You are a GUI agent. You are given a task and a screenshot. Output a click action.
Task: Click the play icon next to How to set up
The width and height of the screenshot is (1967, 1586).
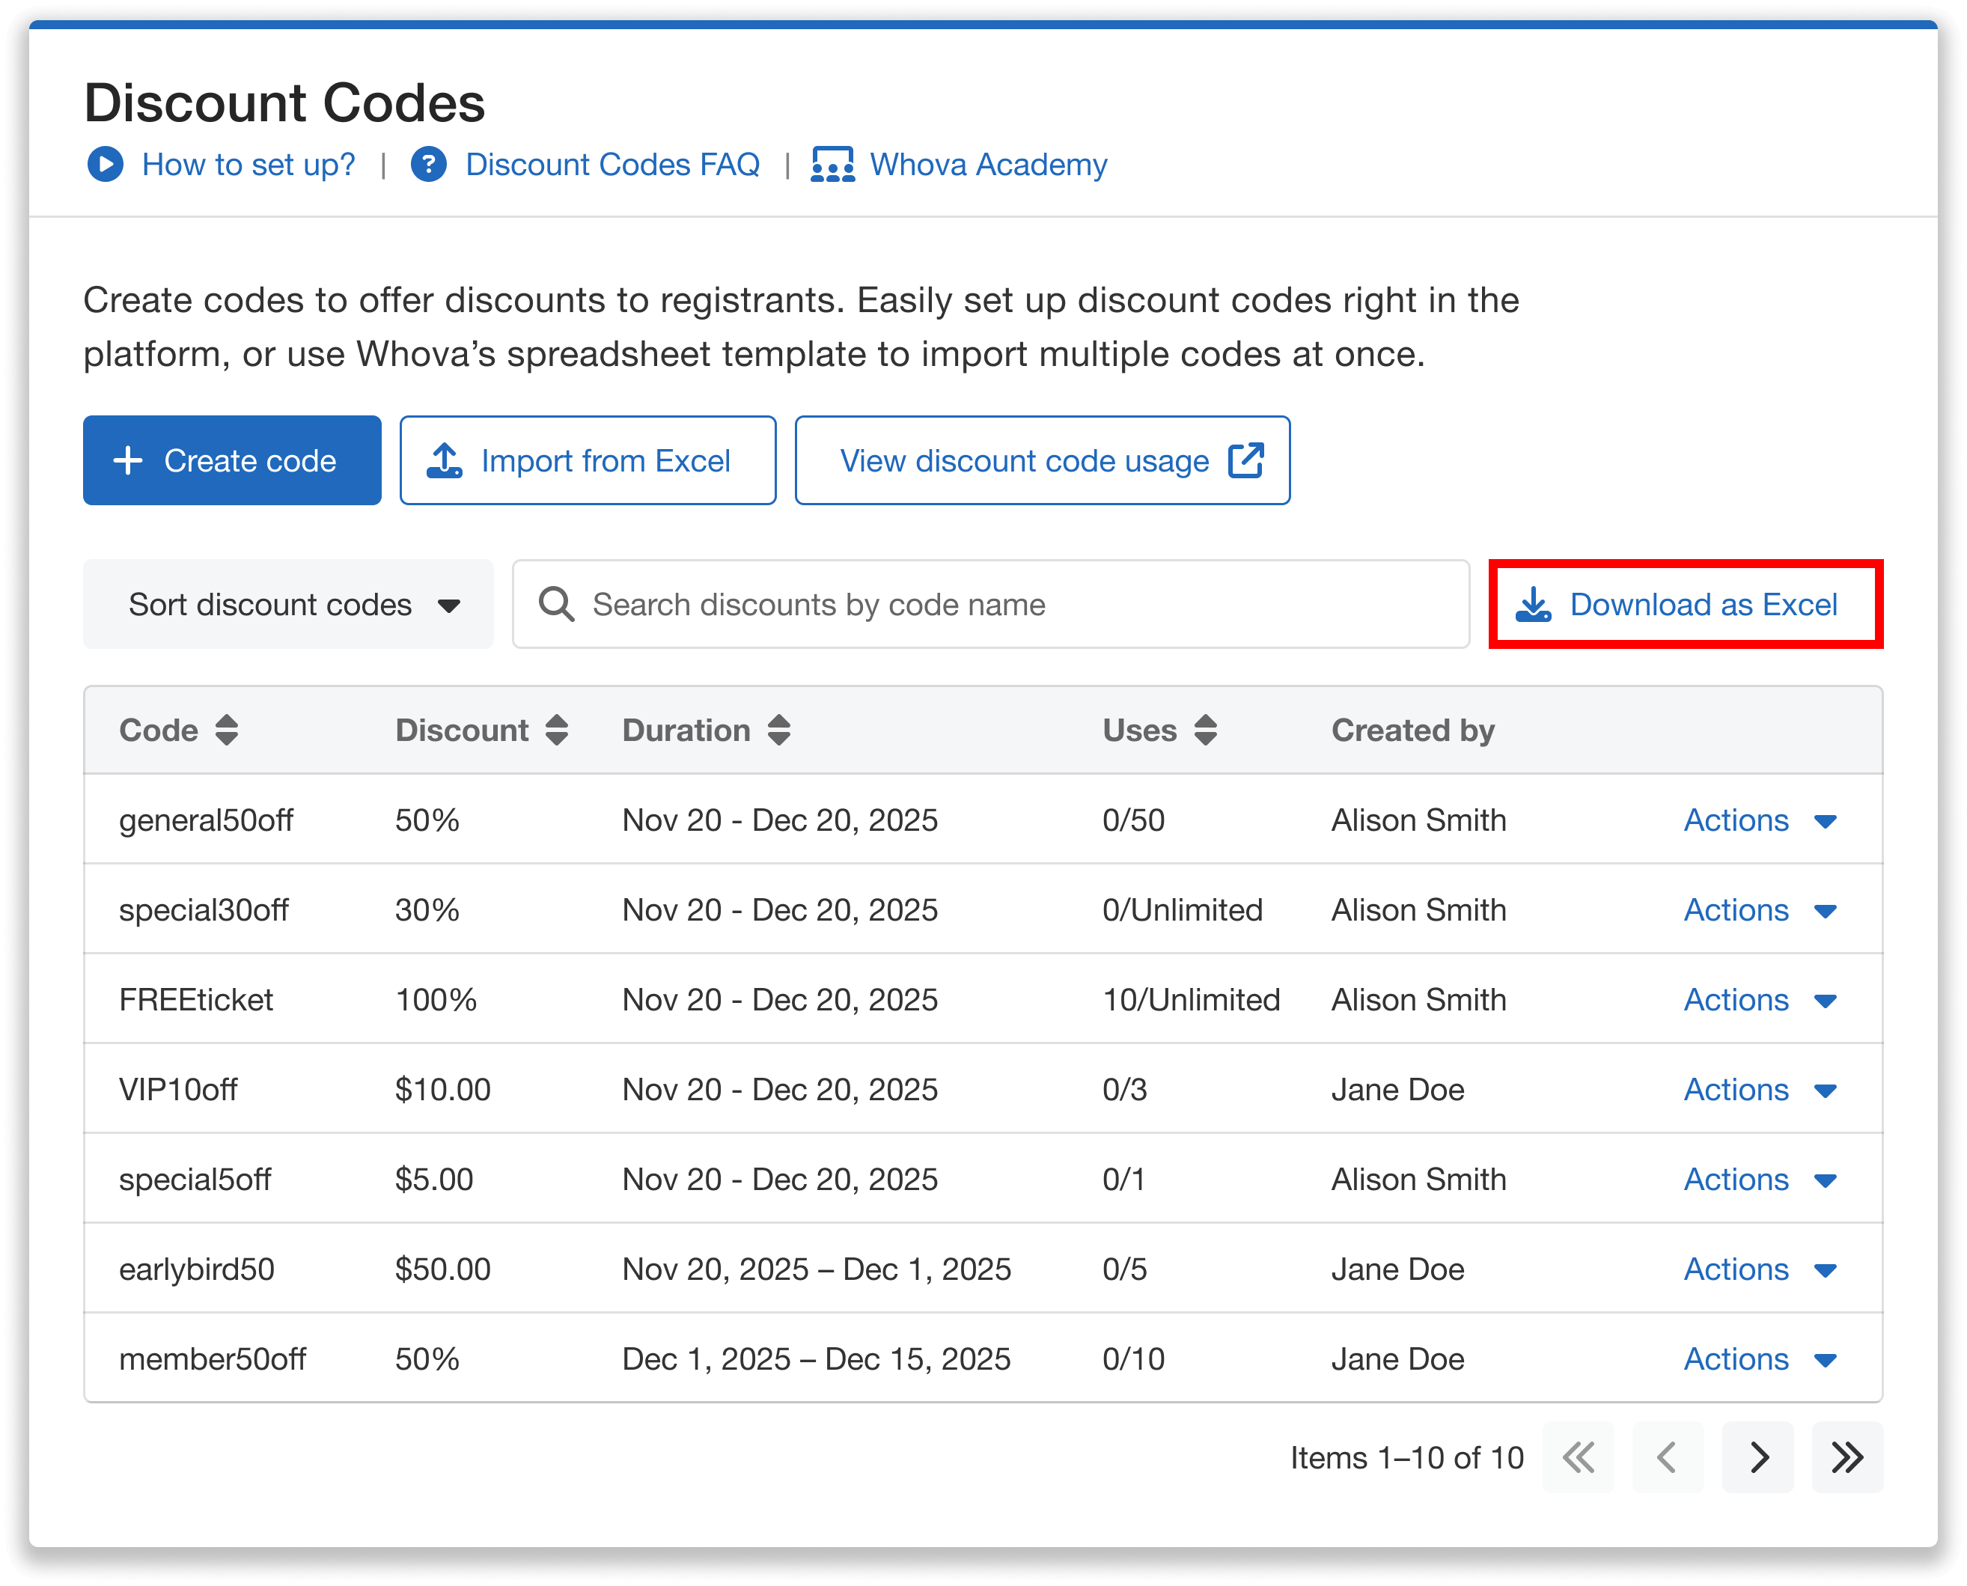pos(106,165)
